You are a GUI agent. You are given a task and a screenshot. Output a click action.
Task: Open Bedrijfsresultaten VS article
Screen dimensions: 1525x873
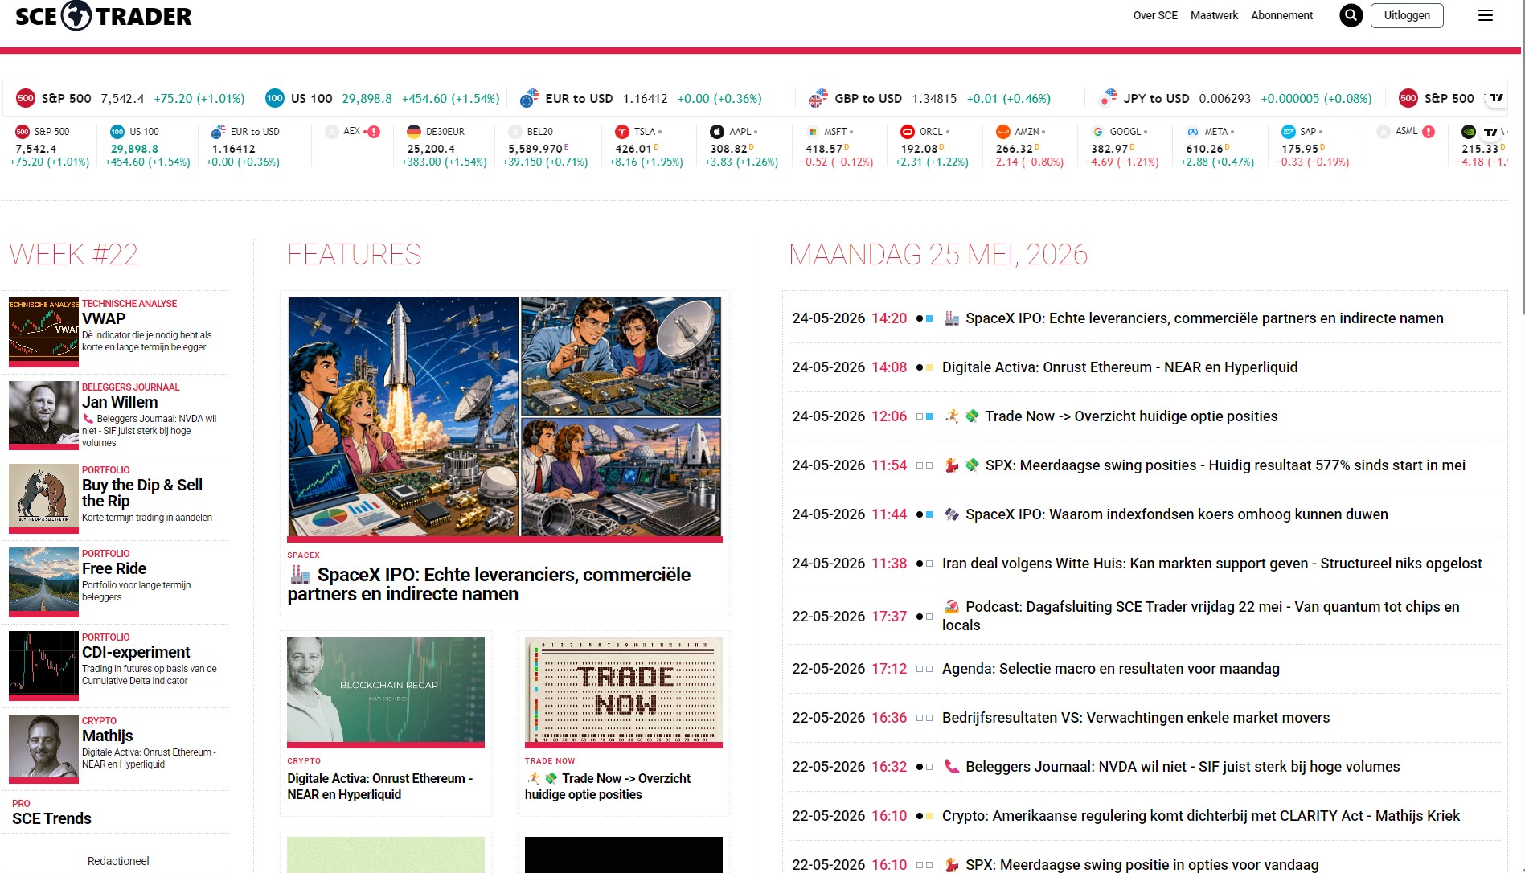pos(1136,718)
